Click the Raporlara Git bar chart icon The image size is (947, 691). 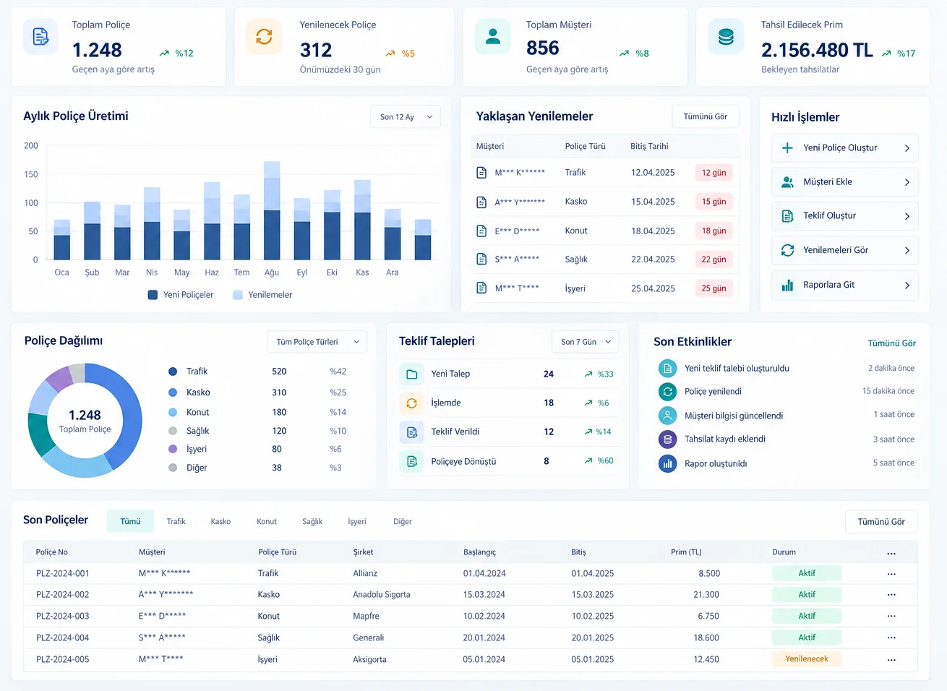pyautogui.click(x=787, y=285)
